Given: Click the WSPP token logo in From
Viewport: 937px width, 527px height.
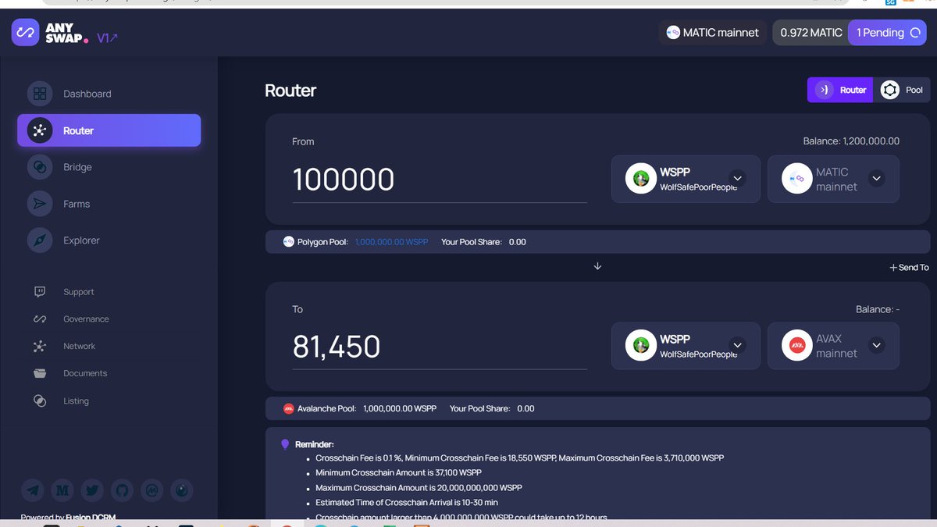Looking at the screenshot, I should tap(641, 179).
